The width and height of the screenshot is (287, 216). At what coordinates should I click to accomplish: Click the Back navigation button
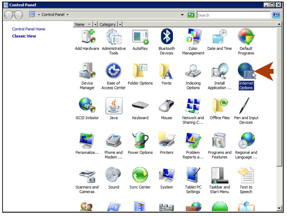[8, 15]
